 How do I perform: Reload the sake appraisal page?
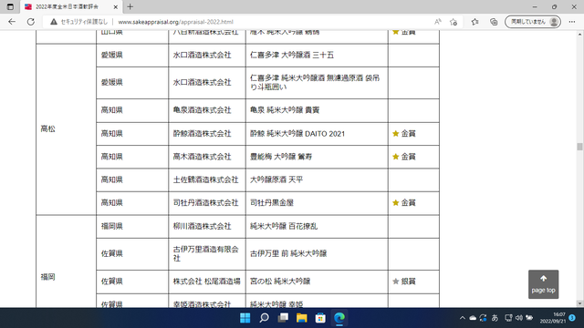tap(31, 22)
